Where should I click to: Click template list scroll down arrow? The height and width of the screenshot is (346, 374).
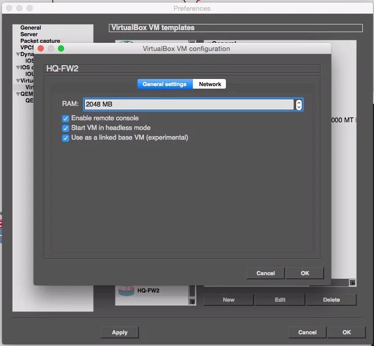pos(192,302)
